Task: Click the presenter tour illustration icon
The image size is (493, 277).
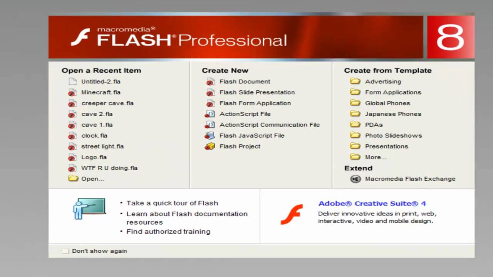Action: (89, 209)
